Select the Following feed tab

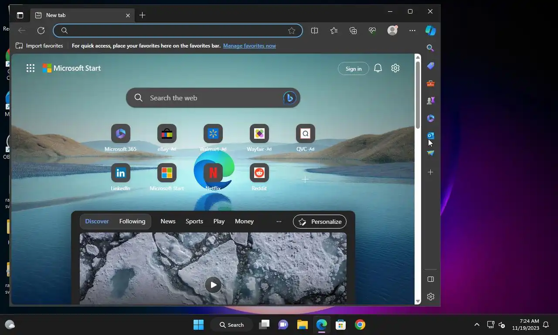pyautogui.click(x=132, y=222)
